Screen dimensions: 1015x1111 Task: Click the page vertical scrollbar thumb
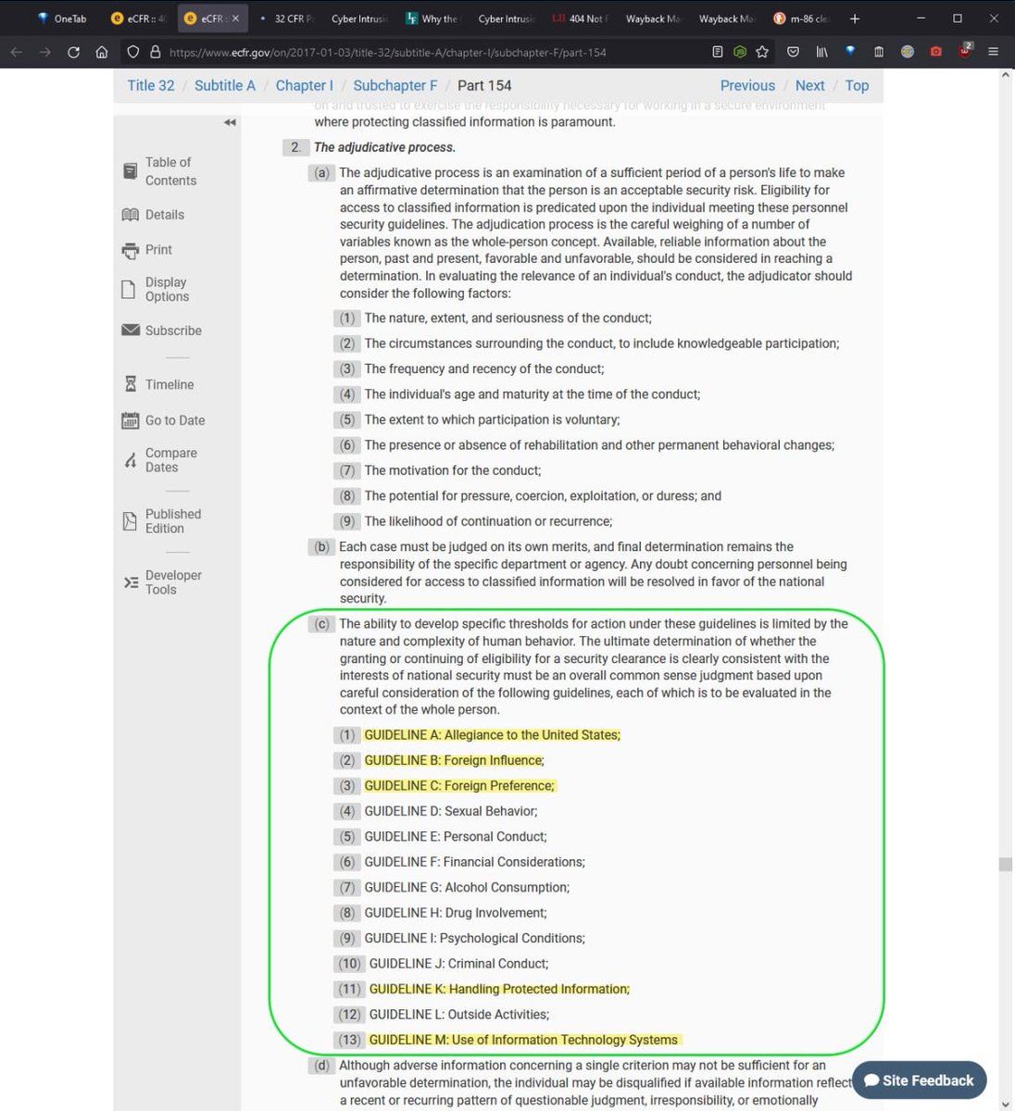click(x=1005, y=864)
